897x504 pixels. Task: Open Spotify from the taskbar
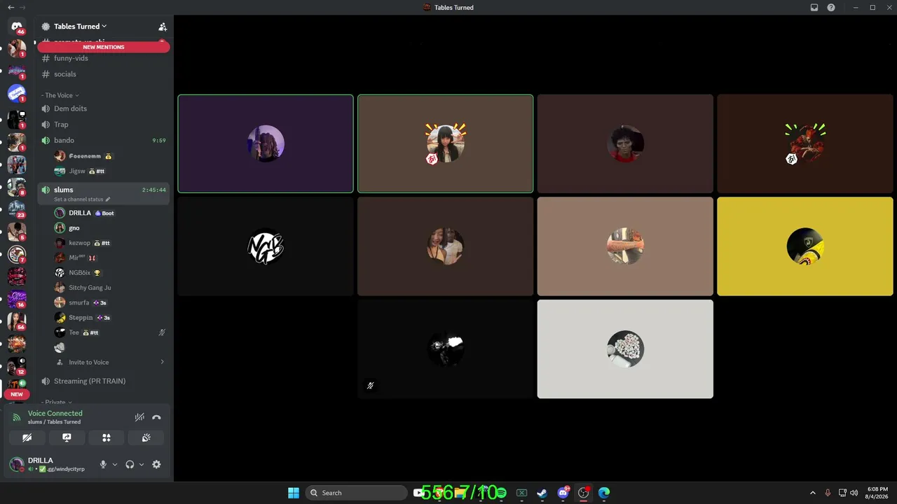[x=500, y=493]
